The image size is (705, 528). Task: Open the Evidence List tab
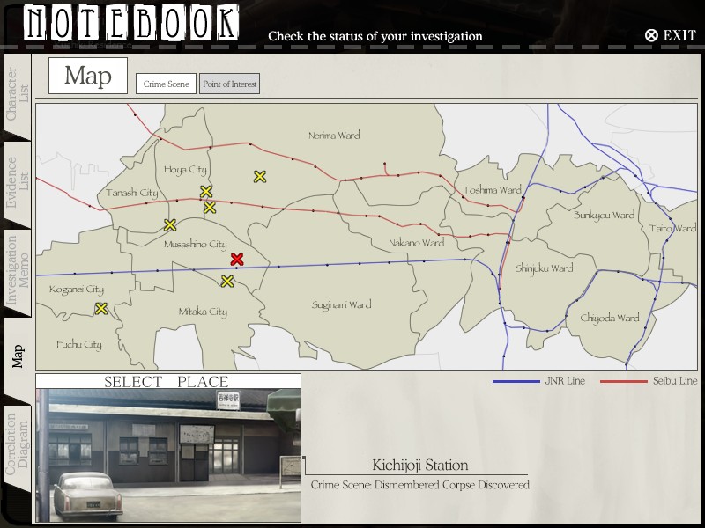point(17,183)
